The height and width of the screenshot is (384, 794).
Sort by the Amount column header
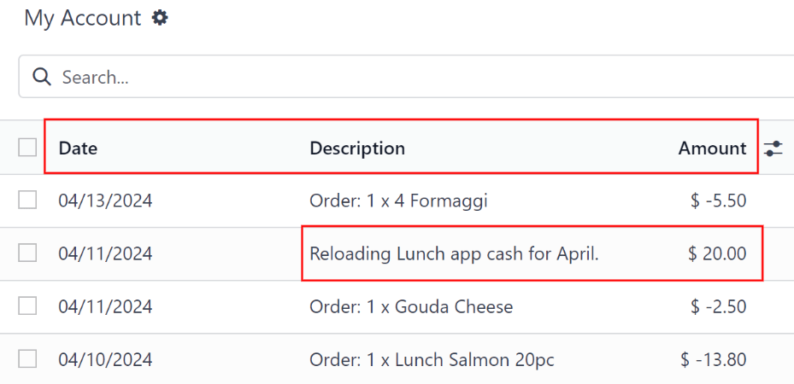[x=712, y=148]
